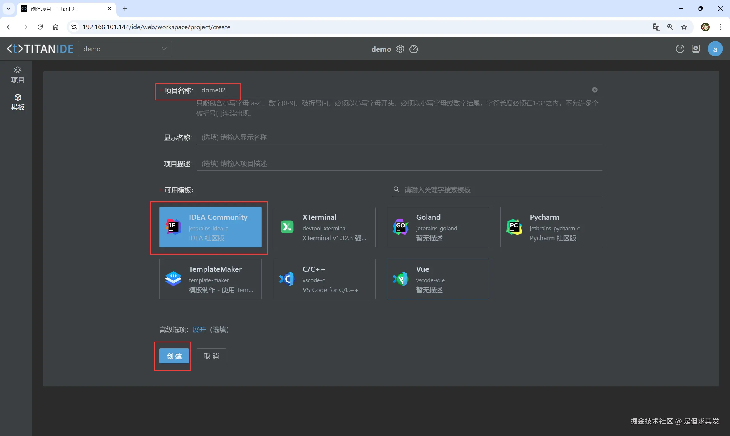Clear the project name field
The width and height of the screenshot is (730, 436).
click(x=594, y=90)
